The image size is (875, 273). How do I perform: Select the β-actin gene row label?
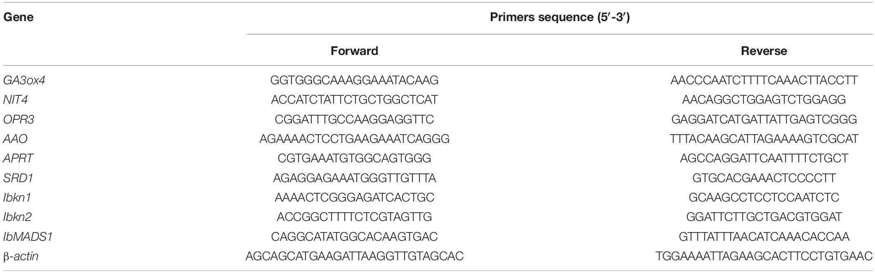21,256
